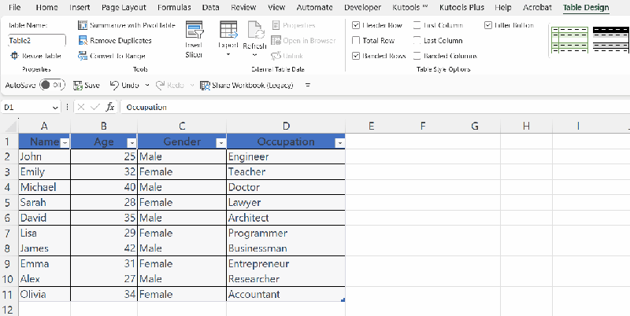
Task: Click the Unlink external table icon
Action: point(276,56)
